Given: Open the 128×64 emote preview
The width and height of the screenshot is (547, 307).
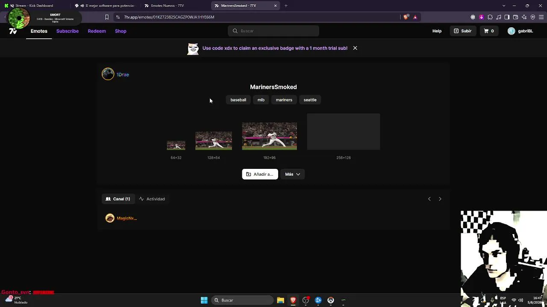Looking at the screenshot, I should click(x=214, y=141).
